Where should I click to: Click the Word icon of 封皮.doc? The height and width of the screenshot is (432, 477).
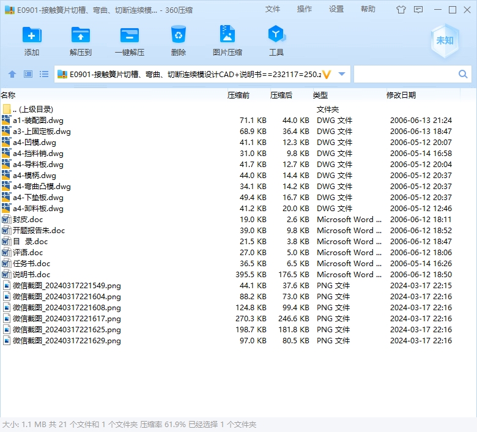click(6, 219)
